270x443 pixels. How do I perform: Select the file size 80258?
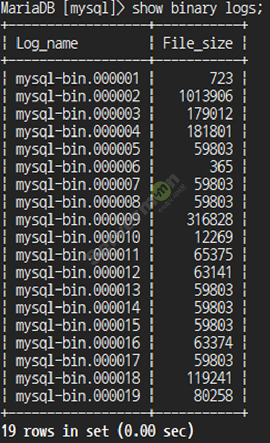pos(214,396)
